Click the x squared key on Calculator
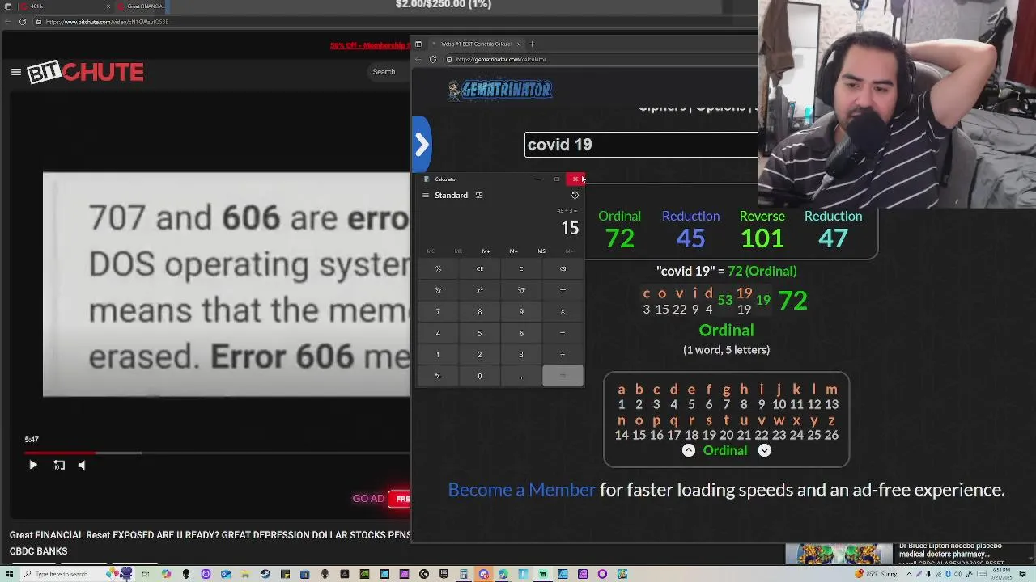The image size is (1036, 582). 479,290
